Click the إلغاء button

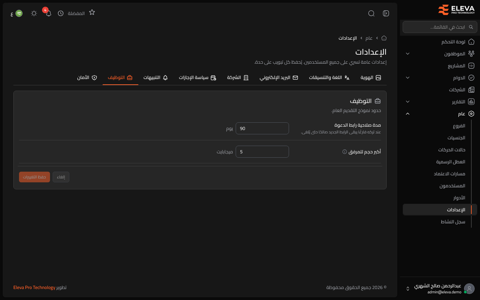(x=61, y=177)
